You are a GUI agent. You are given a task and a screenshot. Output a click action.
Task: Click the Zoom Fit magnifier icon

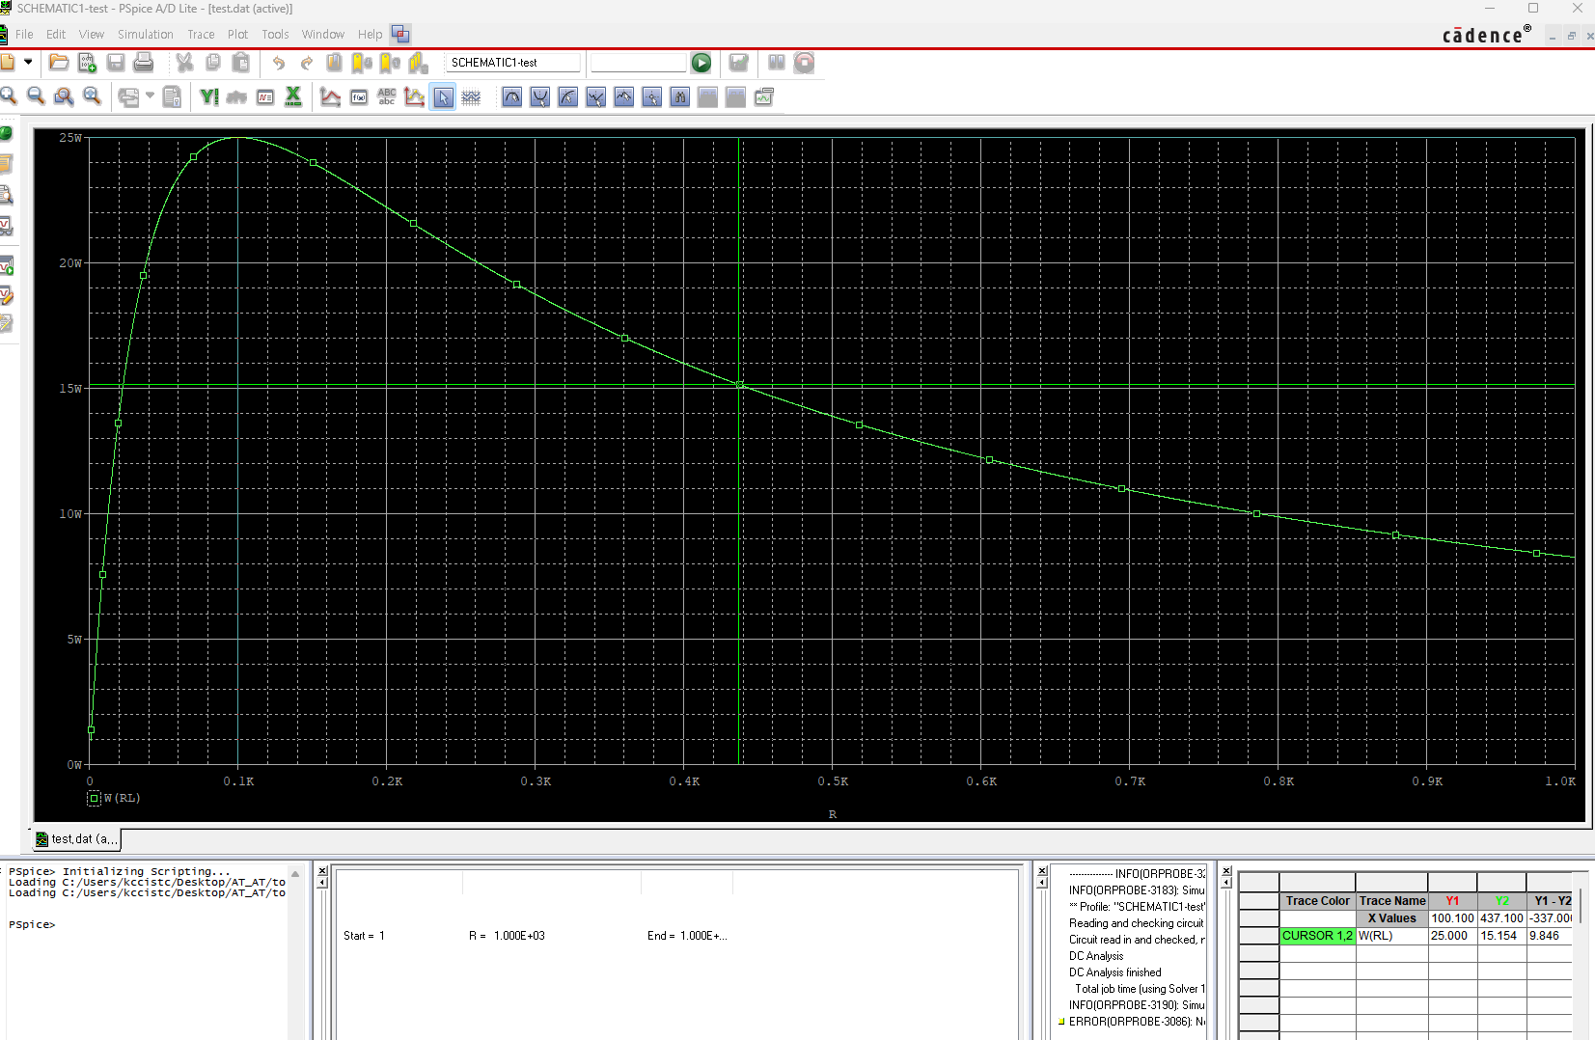[92, 96]
